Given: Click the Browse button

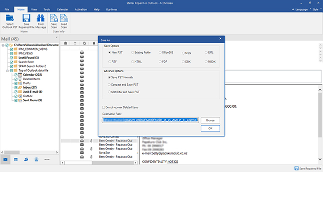Looking at the screenshot, I should tap(210, 120).
